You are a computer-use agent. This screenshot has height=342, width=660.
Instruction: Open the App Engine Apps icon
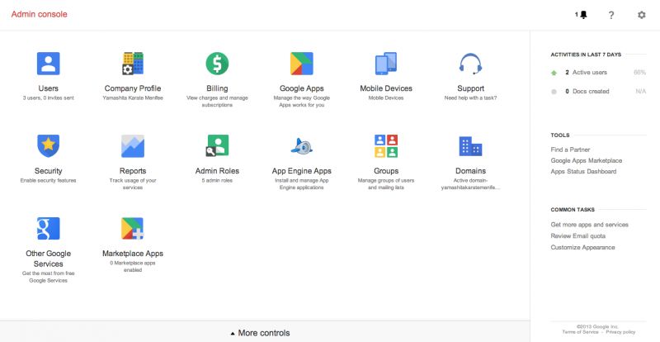pyautogui.click(x=301, y=146)
